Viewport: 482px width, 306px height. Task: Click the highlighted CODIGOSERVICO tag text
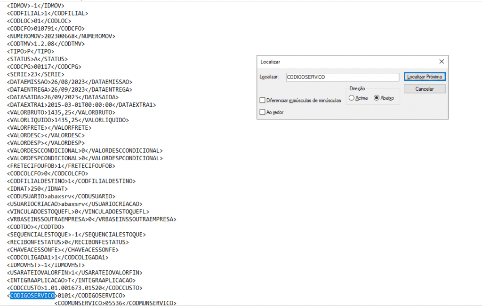tap(32, 295)
